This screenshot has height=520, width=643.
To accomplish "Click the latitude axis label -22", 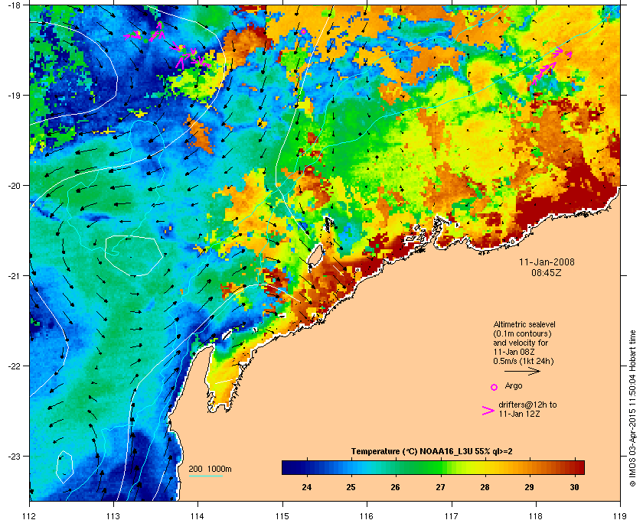I will tap(14, 366).
